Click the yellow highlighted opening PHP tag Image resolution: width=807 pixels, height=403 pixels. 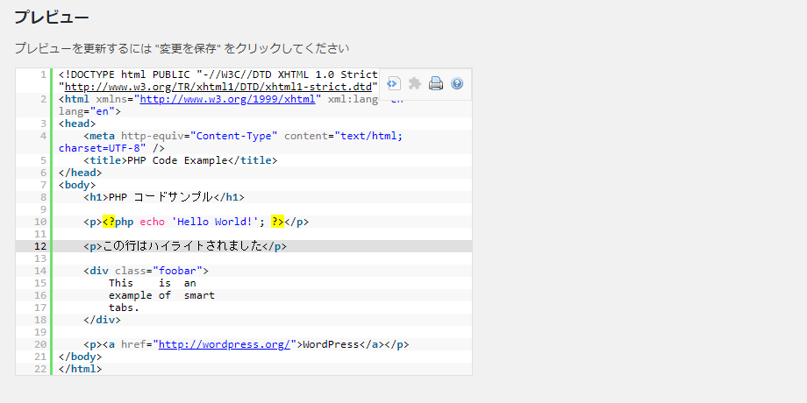coord(109,222)
